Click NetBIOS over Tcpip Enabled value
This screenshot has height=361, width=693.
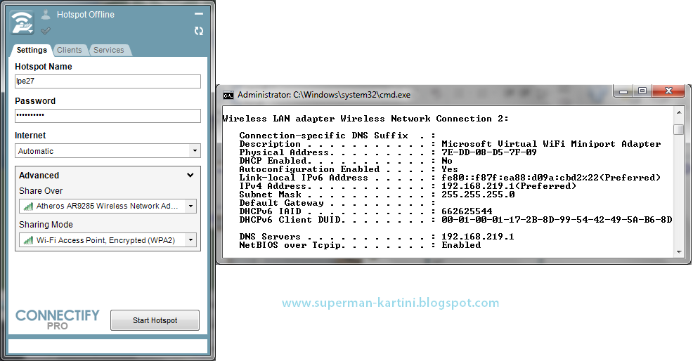point(461,245)
